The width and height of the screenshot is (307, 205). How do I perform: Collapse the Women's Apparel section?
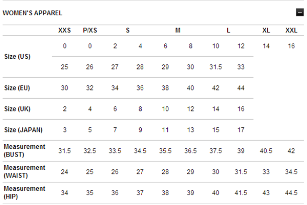(x=299, y=12)
